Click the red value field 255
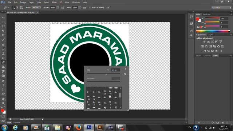Viewport: 233px width, 131px height. tap(224, 19)
